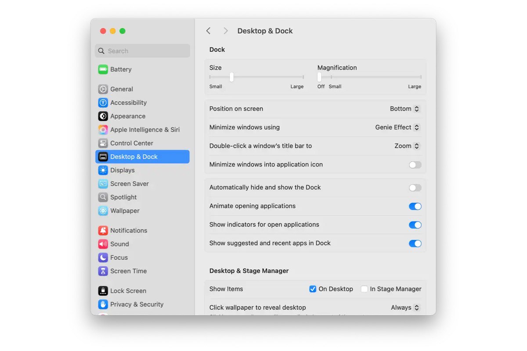Select General in the sidebar
Screen dimensions: 527x351
[142, 89]
